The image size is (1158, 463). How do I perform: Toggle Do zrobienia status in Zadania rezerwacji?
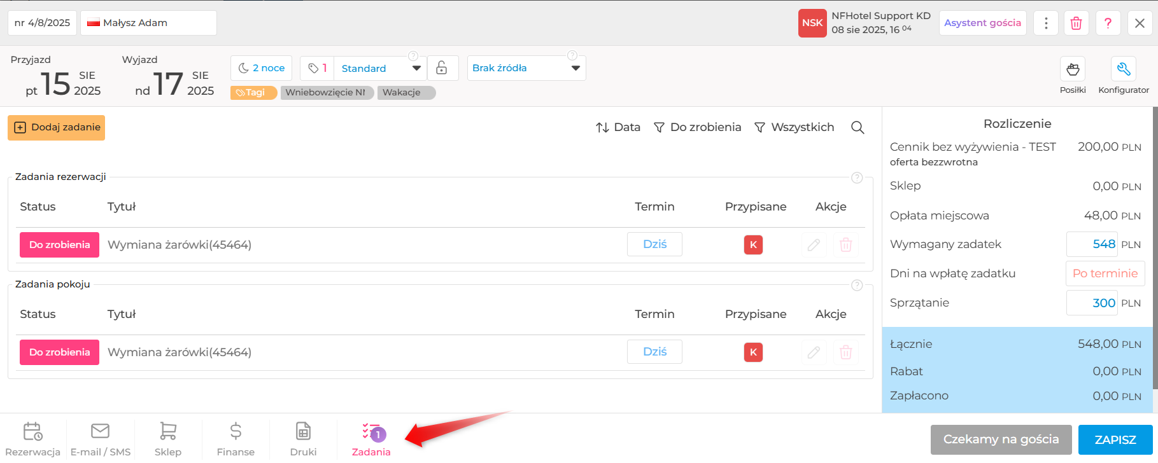tap(59, 245)
